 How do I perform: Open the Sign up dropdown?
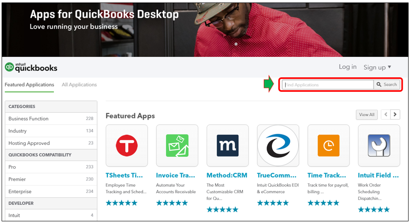377,67
